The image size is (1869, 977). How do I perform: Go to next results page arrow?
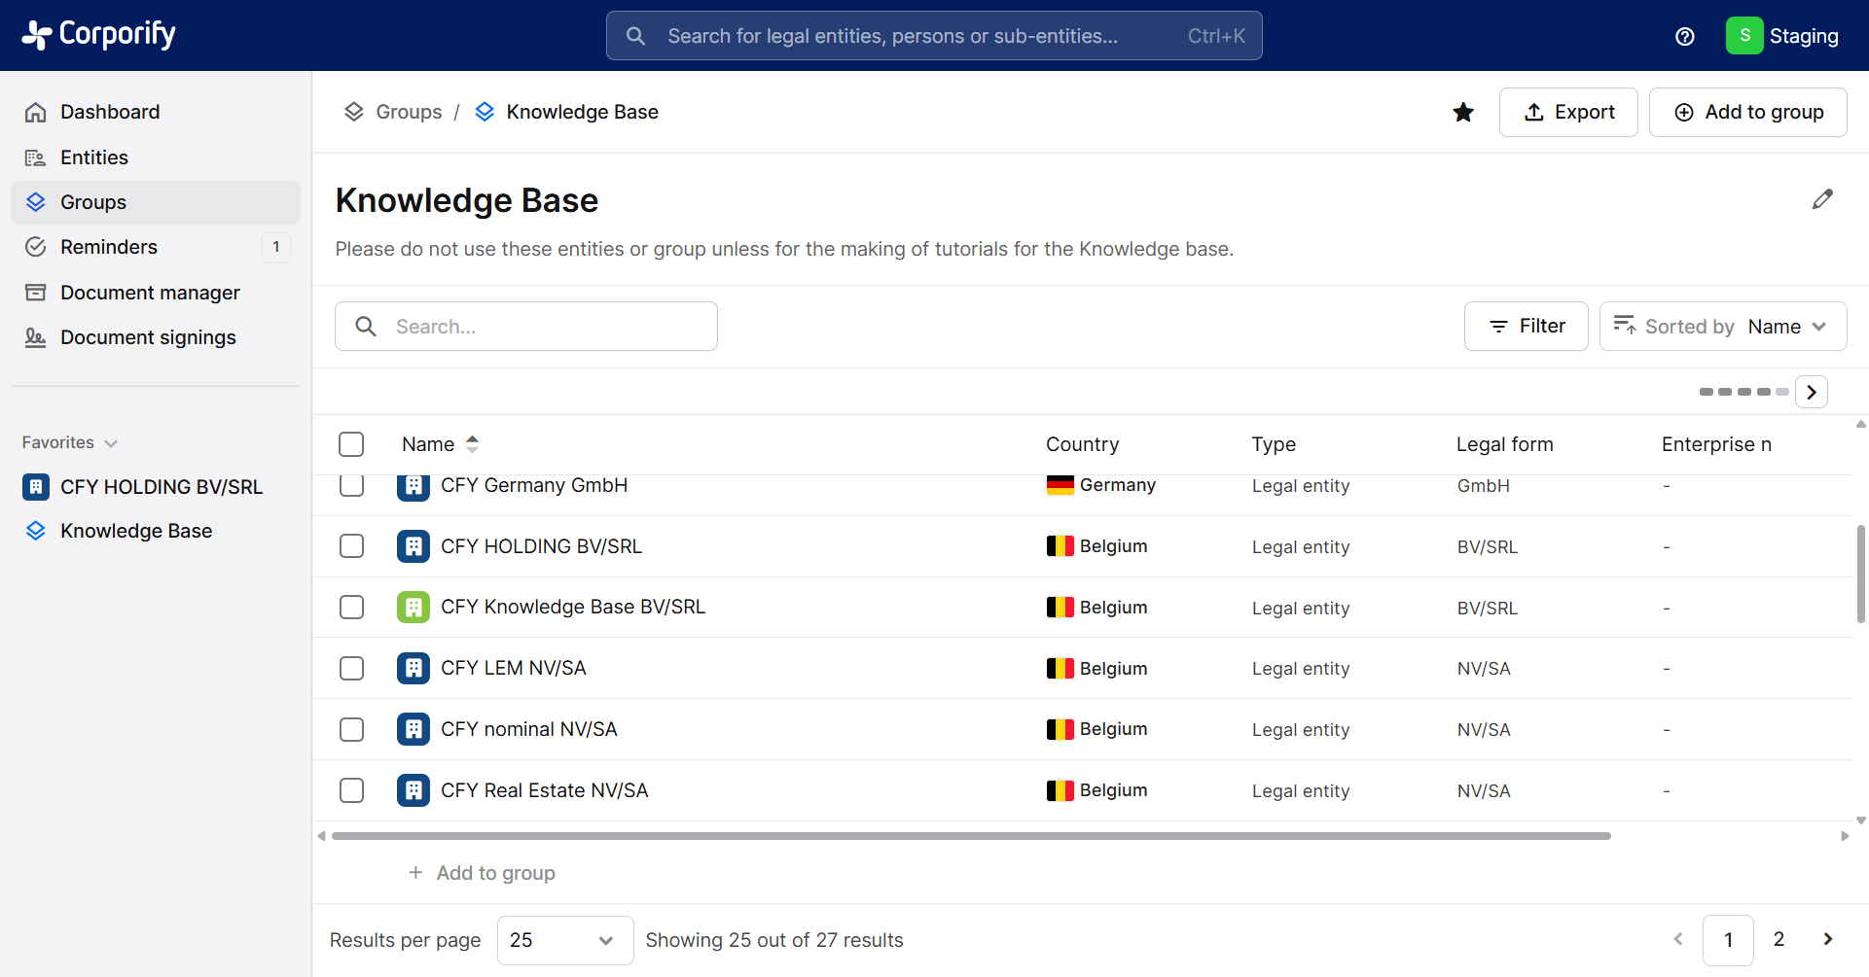(x=1827, y=939)
